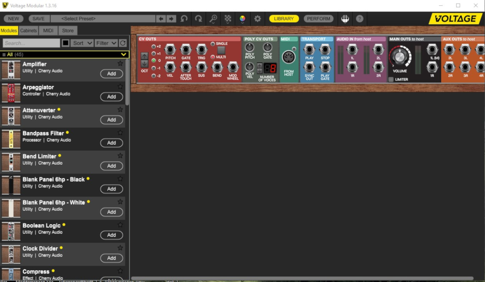This screenshot has height=282, width=485.
Task: Switch to the MIDI tab
Action: (48, 30)
